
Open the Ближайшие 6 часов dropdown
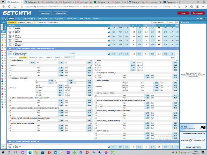coord(25,22)
